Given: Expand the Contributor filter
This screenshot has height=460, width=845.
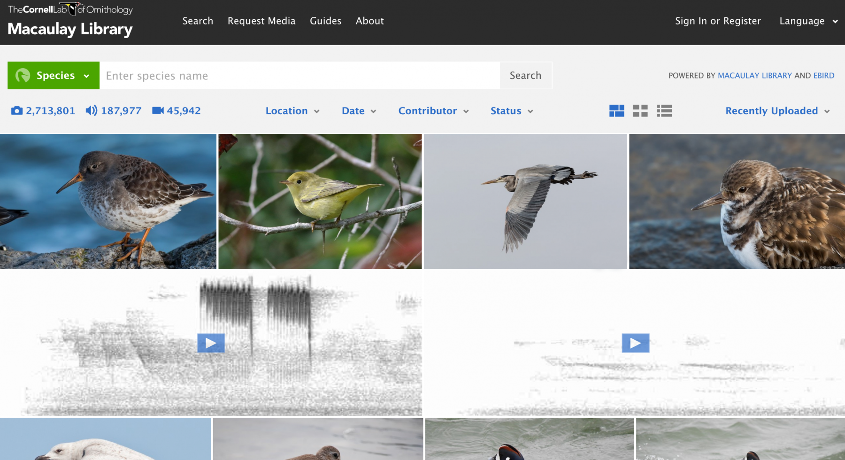Looking at the screenshot, I should pyautogui.click(x=434, y=111).
